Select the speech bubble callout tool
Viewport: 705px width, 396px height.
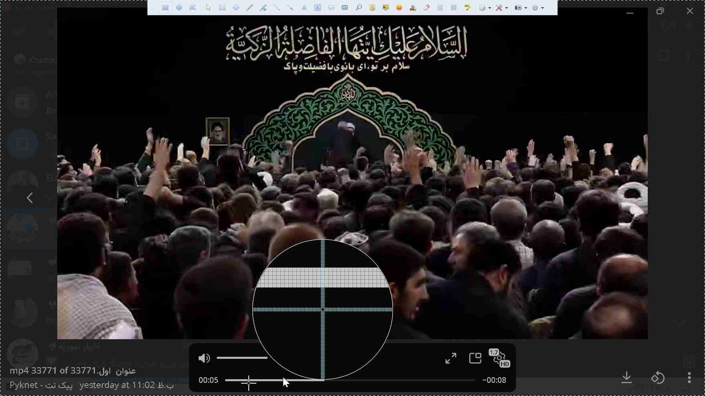(x=331, y=8)
